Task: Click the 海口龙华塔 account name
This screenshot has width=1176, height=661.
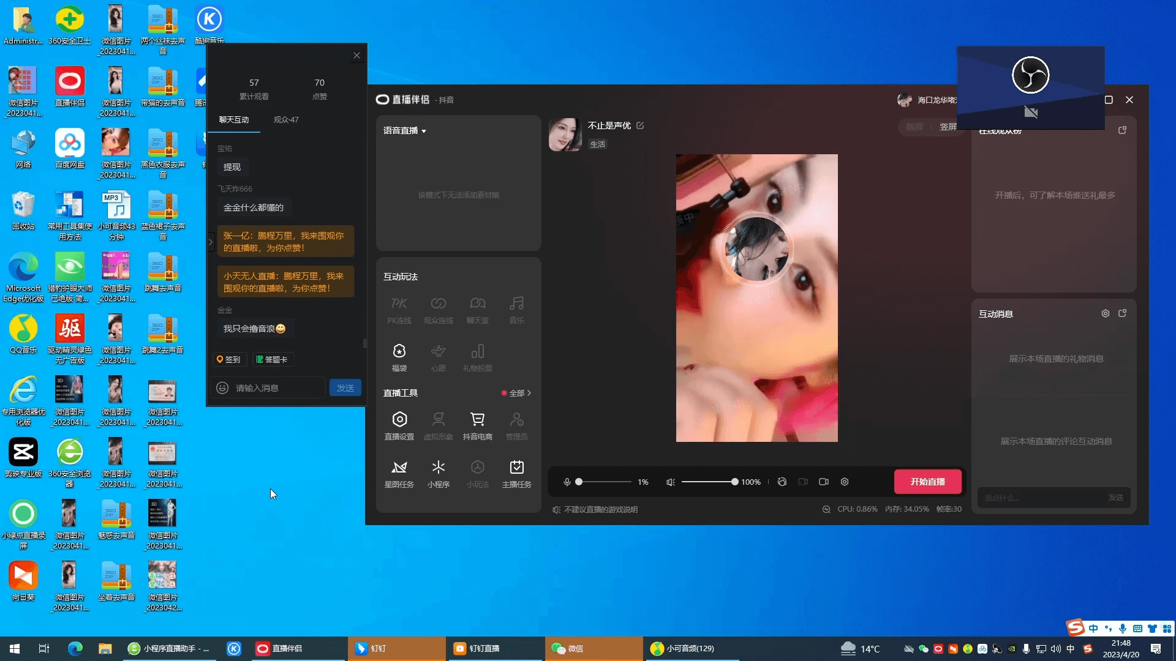Action: point(937,100)
